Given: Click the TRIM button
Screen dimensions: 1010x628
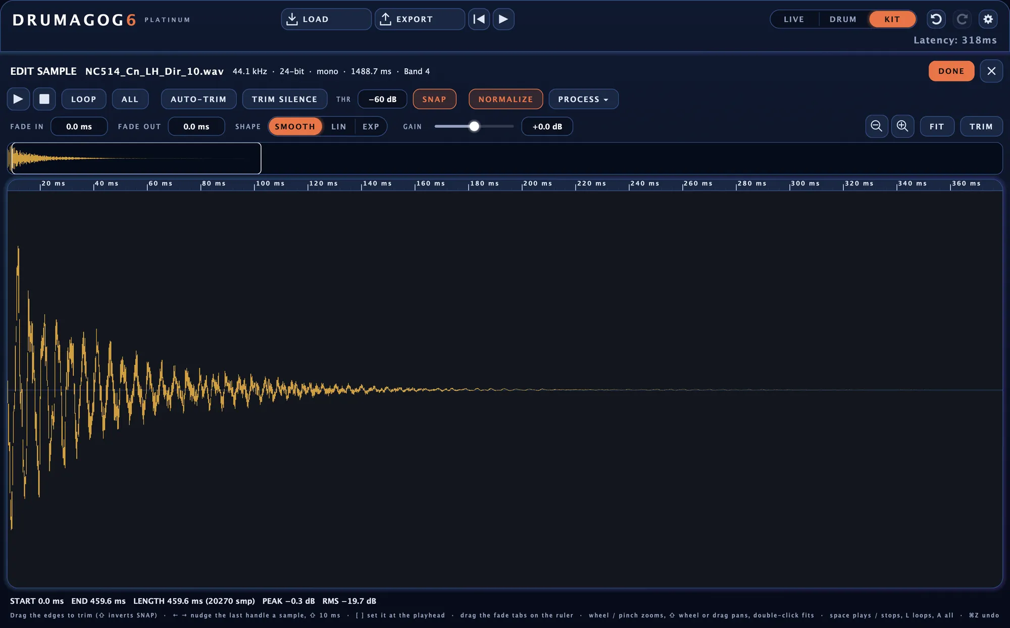Looking at the screenshot, I should [981, 126].
